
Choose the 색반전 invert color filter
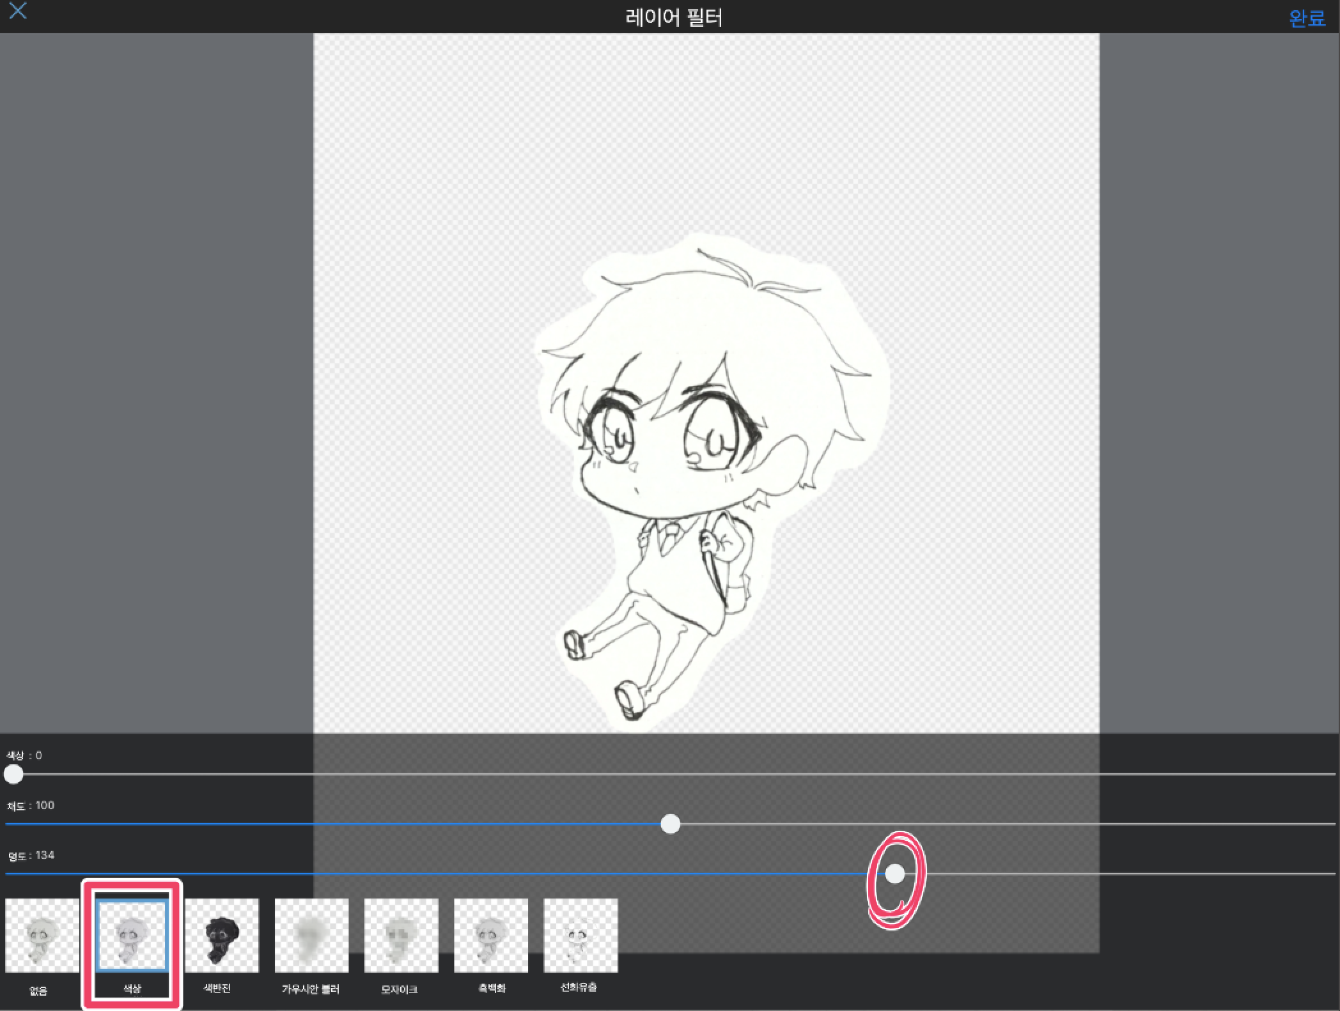click(222, 936)
